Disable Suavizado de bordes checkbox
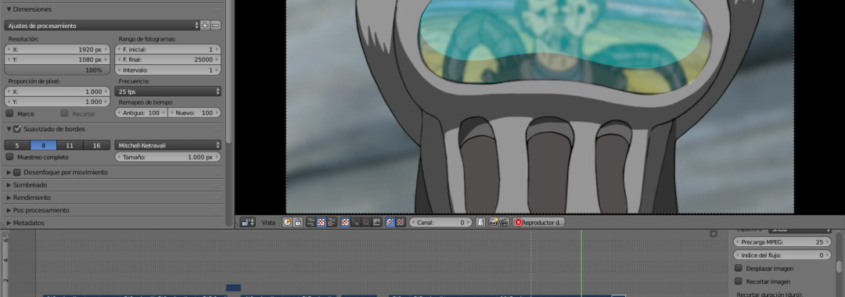 (x=17, y=129)
